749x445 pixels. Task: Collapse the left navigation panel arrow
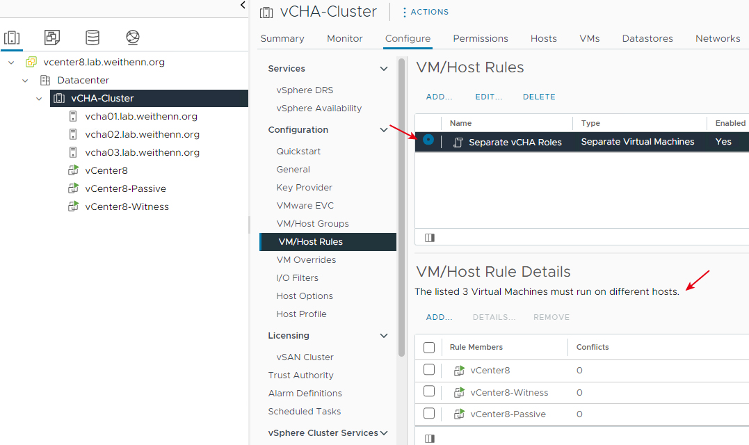243,6
